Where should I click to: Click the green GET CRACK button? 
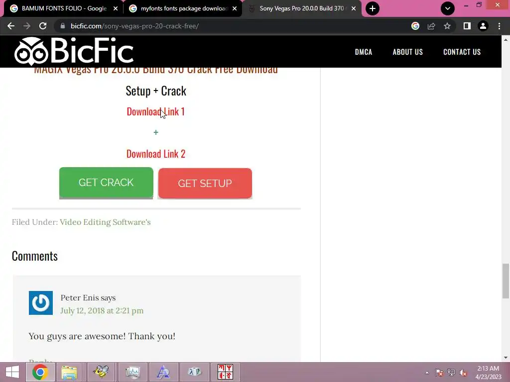pos(106,183)
